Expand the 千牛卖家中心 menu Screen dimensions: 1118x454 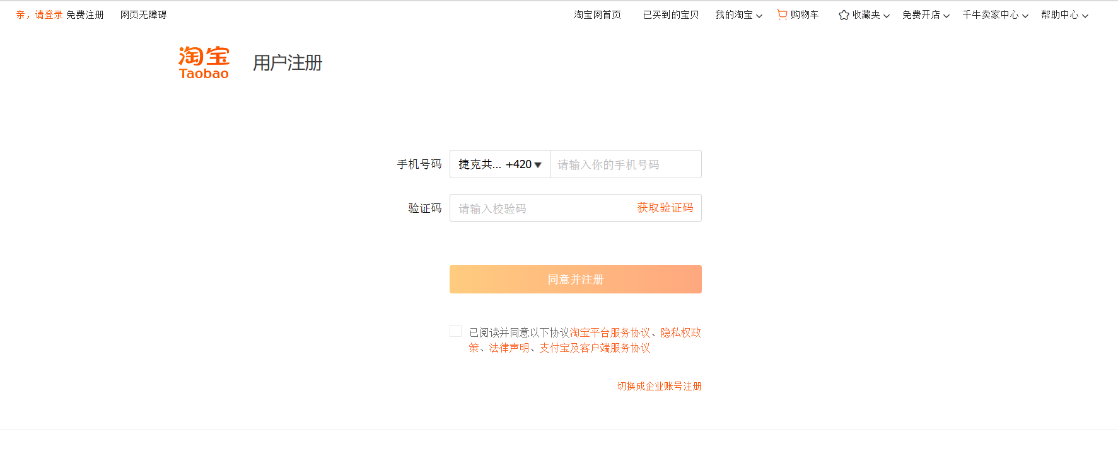pos(995,15)
